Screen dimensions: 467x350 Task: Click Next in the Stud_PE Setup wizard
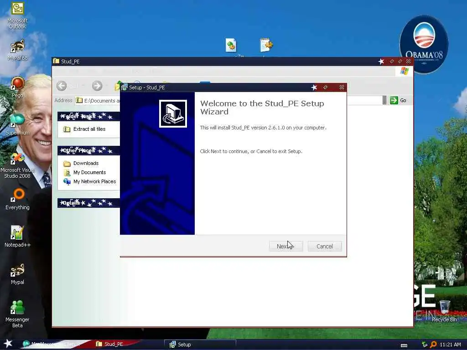pos(286,246)
